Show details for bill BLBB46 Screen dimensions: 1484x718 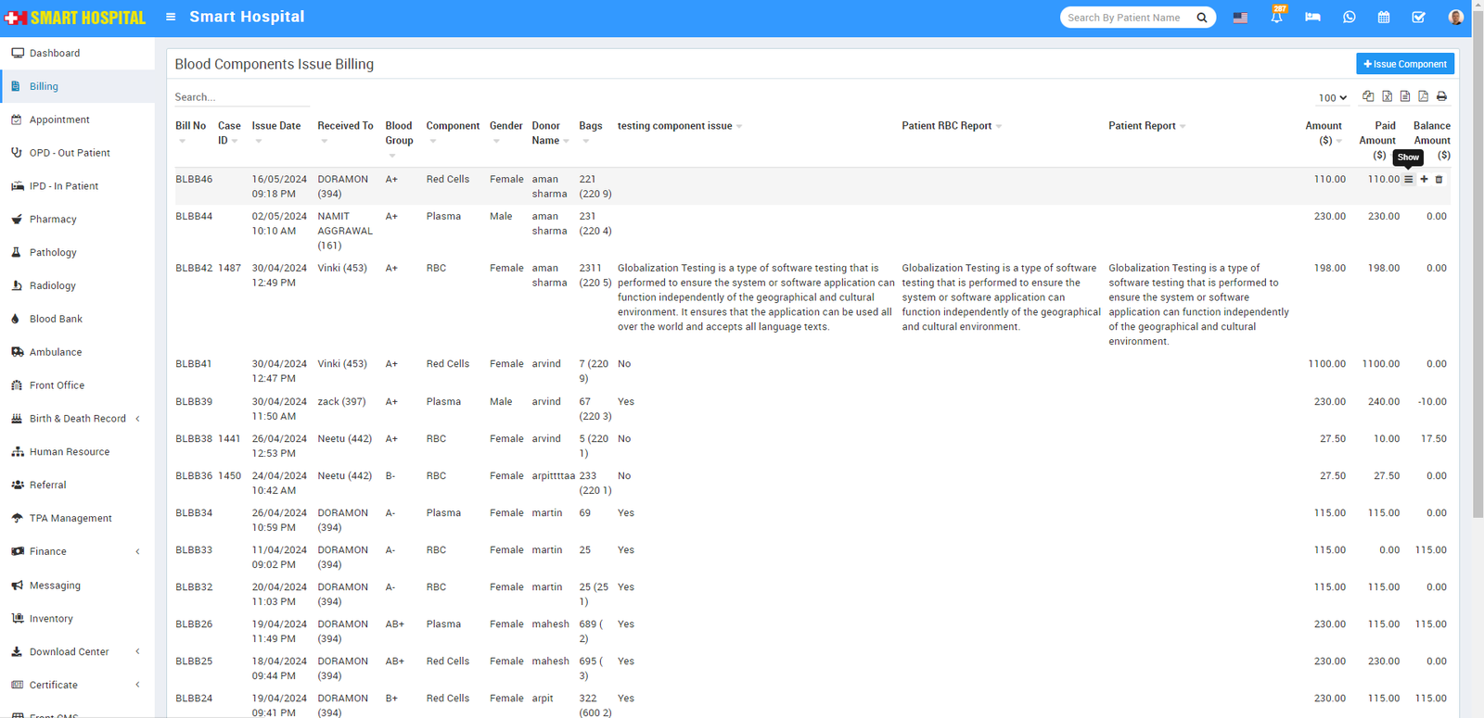pos(1408,180)
